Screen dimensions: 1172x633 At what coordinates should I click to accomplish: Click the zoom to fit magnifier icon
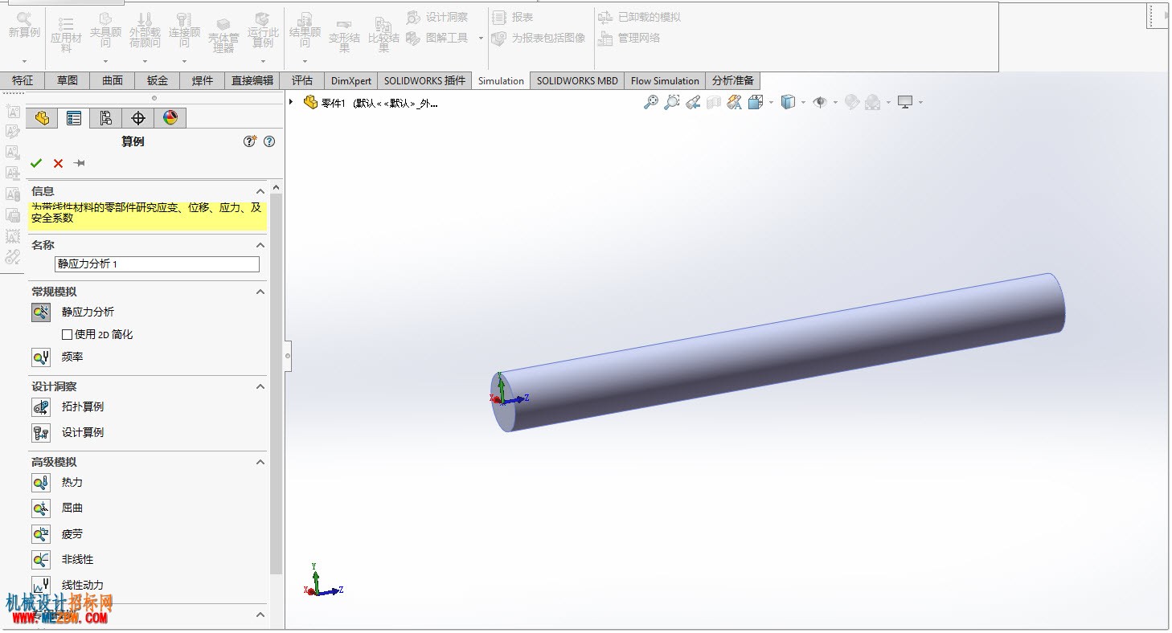(651, 102)
